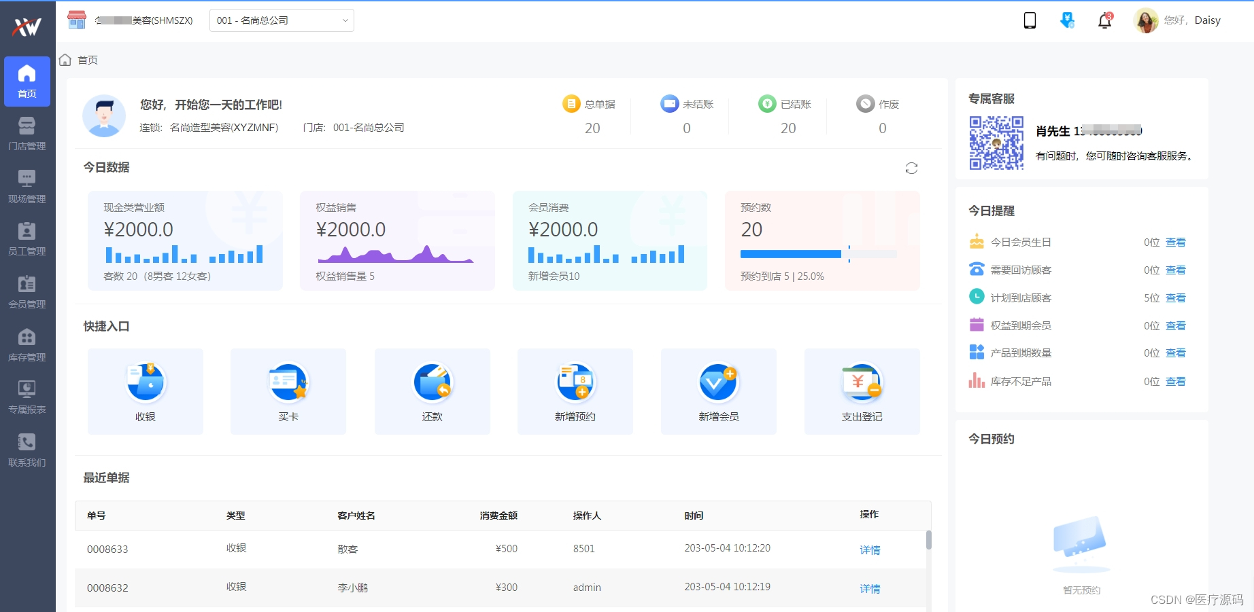Screen dimensions: 1254x612
Task: Click the customer service QR code
Action: coord(996,143)
